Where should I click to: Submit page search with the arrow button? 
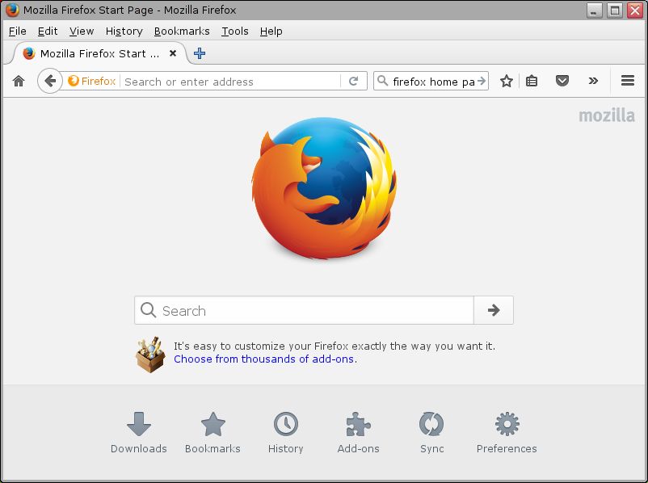pyautogui.click(x=494, y=310)
